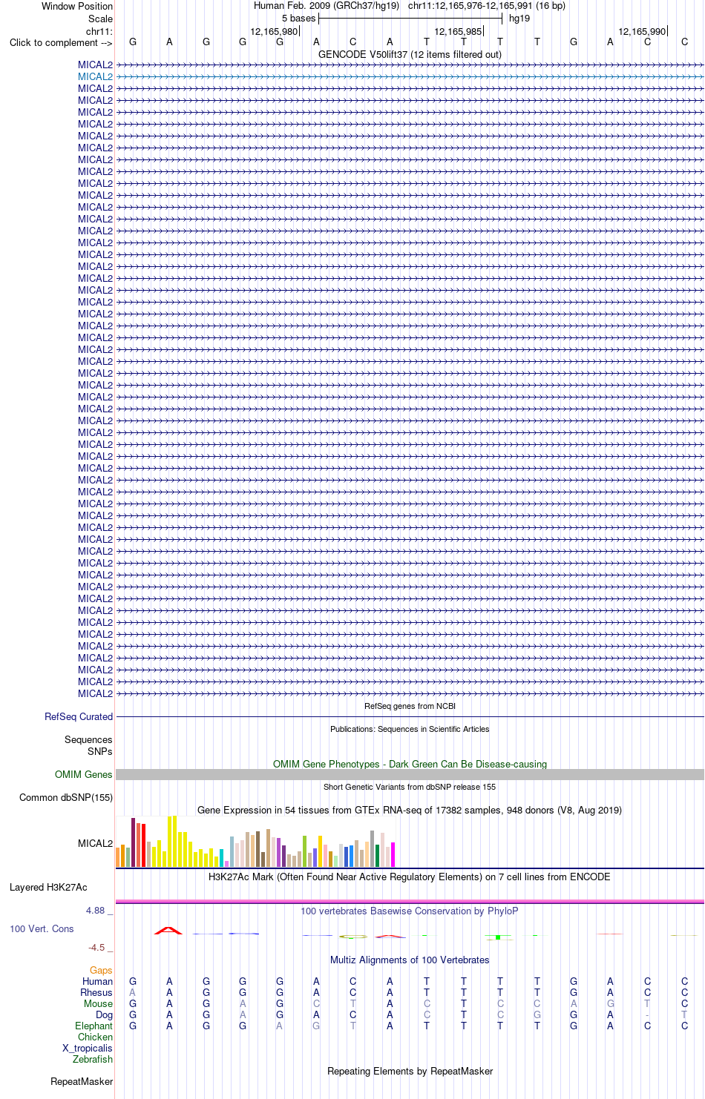Screen dimensions: 705x1099
Task: Click the 'Click to complement -->' label
Action: [61, 42]
